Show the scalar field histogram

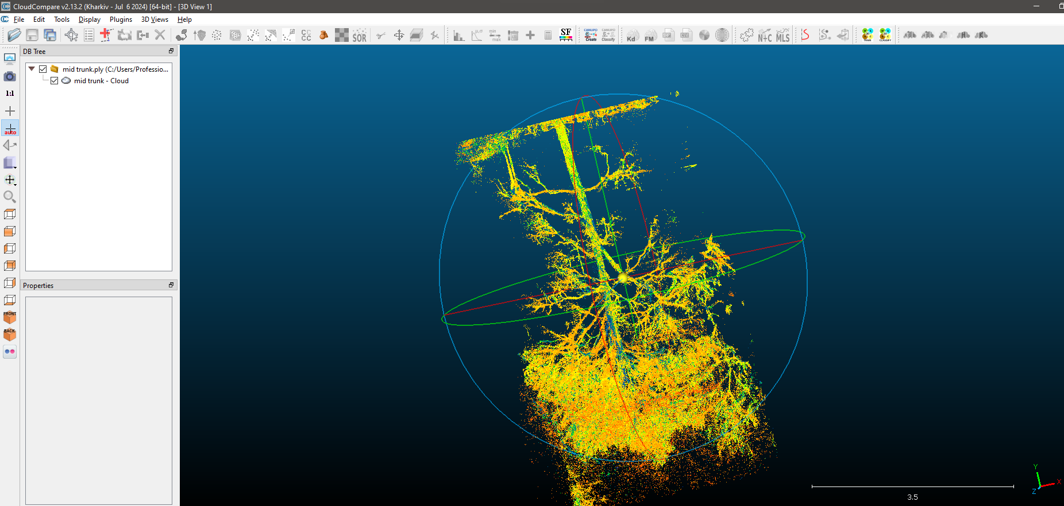(458, 35)
